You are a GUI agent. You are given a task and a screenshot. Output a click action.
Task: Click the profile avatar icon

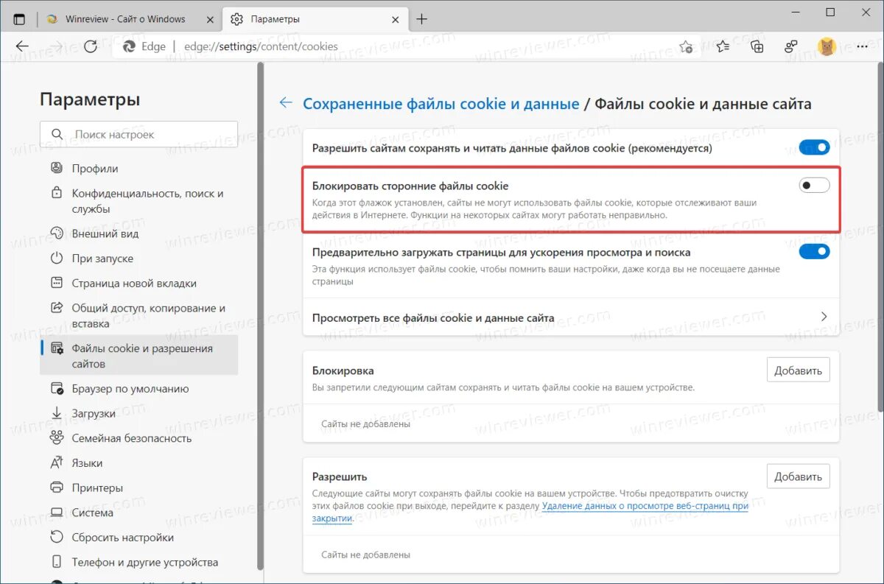point(827,46)
